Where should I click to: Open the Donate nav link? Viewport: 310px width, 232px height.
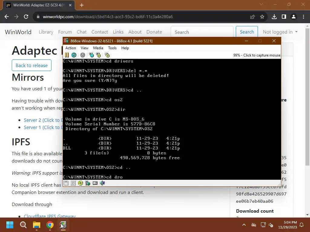pos(154,32)
